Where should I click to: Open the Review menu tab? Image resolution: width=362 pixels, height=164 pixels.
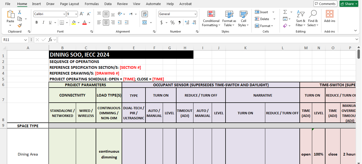[122, 4]
